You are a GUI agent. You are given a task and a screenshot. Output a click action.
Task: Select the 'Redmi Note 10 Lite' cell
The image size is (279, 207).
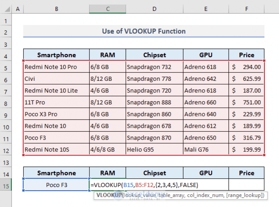[x=56, y=91]
